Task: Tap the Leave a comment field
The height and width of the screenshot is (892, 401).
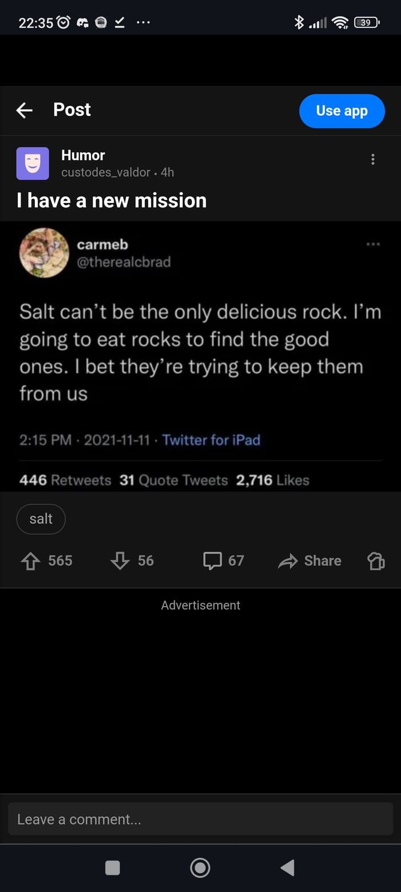Action: click(x=200, y=819)
